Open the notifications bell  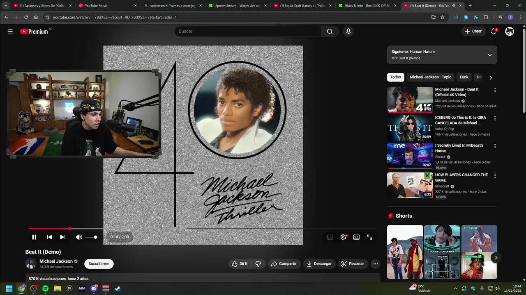pyautogui.click(x=494, y=32)
